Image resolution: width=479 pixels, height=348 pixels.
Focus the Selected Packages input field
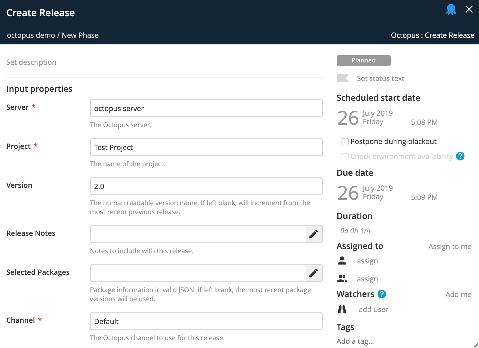(x=198, y=273)
